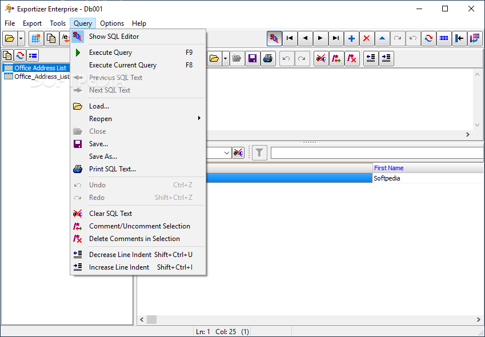The image size is (485, 337).
Task: Select Clear SQL Text menu entry
Action: [110, 214]
